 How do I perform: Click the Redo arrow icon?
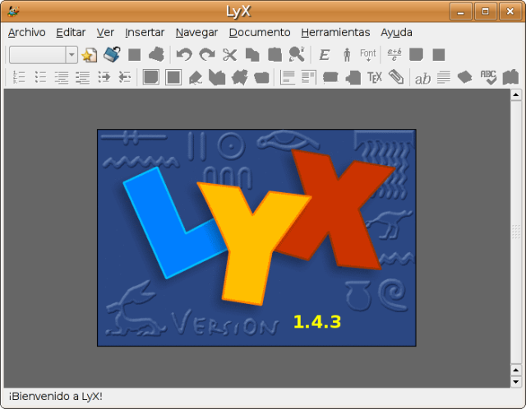(206, 55)
